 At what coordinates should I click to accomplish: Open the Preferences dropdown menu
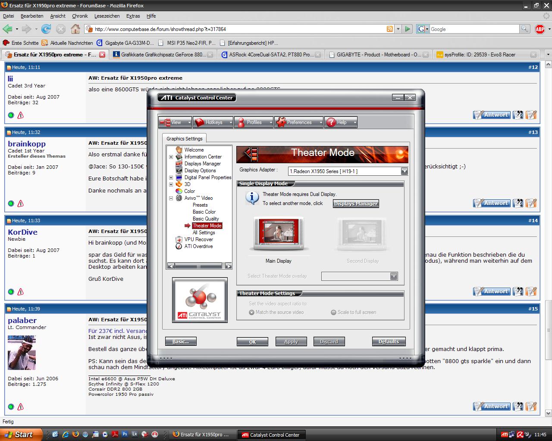pyautogui.click(x=299, y=122)
